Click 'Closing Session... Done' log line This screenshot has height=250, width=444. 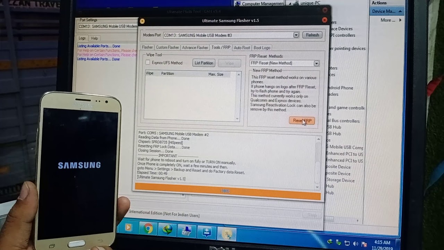tap(155, 151)
